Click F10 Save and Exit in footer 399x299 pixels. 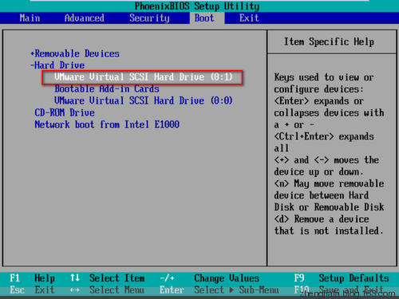click(x=339, y=290)
